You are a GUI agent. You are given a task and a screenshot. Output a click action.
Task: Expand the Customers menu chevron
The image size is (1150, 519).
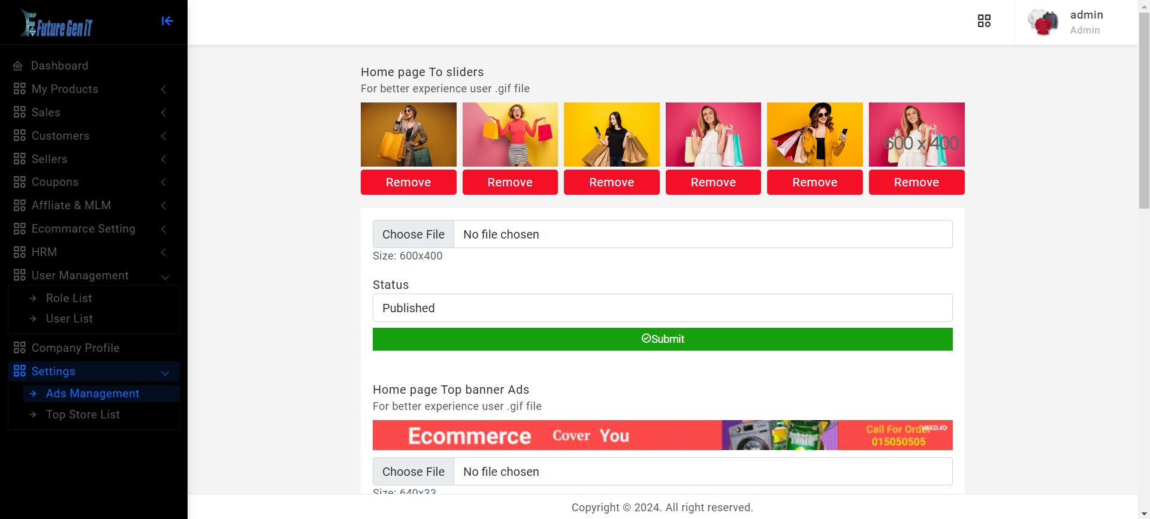pyautogui.click(x=164, y=136)
